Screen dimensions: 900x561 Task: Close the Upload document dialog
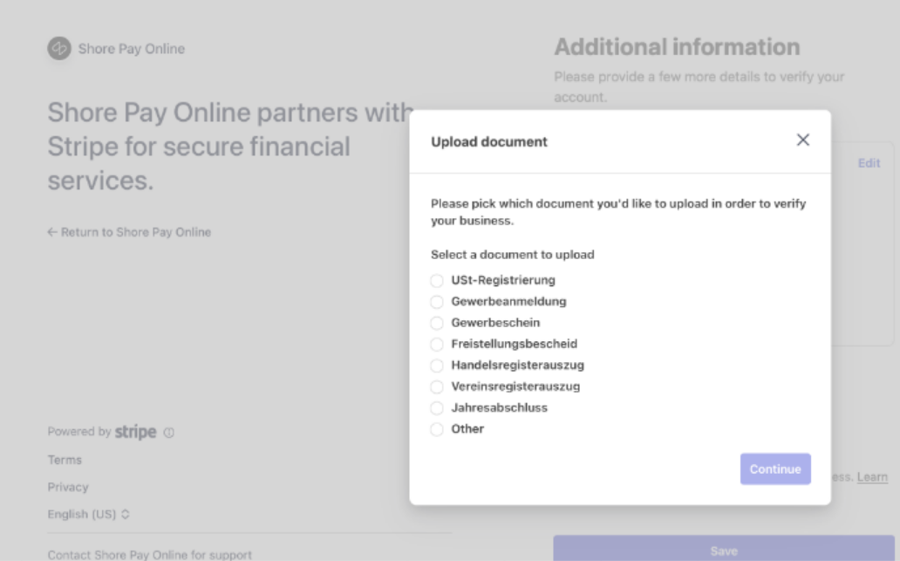pyautogui.click(x=803, y=140)
